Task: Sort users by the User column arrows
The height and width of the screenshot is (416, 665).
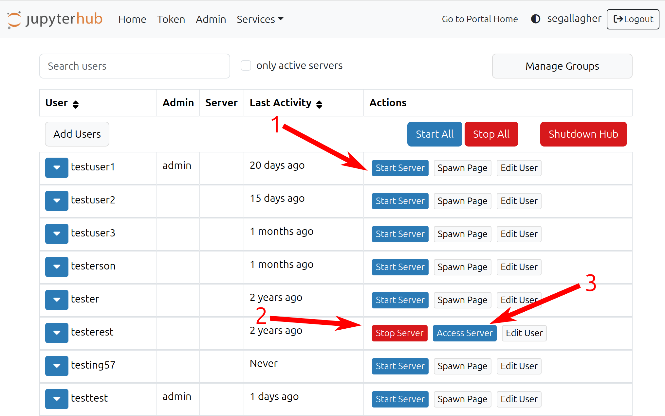Action: pyautogui.click(x=76, y=104)
